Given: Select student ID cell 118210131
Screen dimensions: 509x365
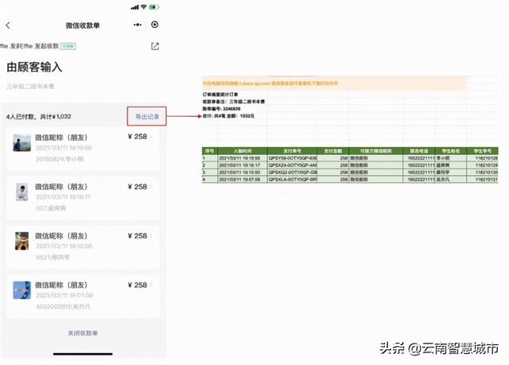Looking at the screenshot, I should [483, 180].
